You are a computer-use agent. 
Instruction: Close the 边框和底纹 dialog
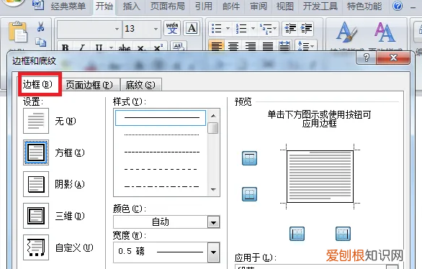[393, 58]
